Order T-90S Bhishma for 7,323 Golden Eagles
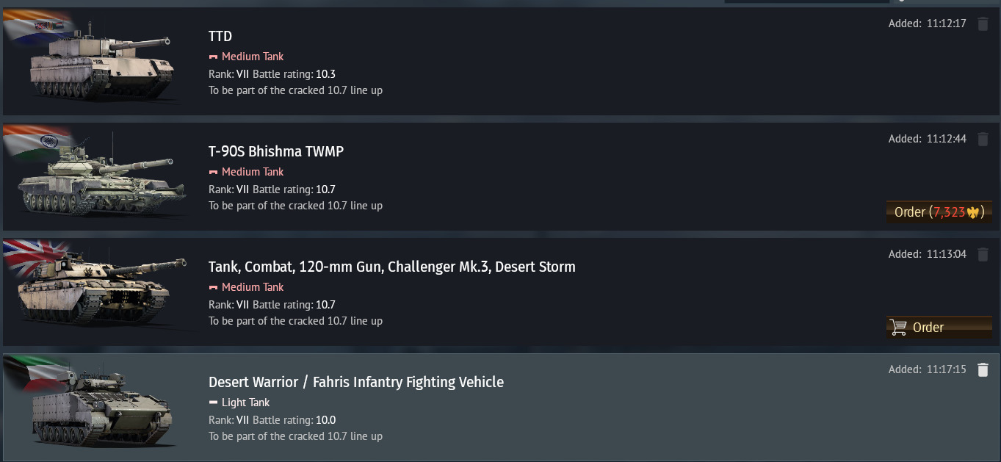Image resolution: width=1001 pixels, height=462 pixels. pyautogui.click(x=939, y=212)
